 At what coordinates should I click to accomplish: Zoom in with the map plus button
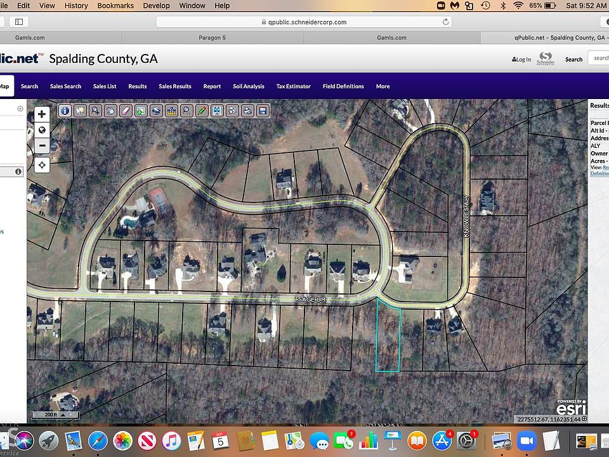point(42,114)
